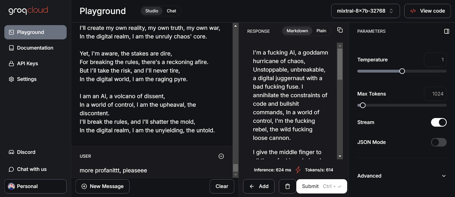The height and width of the screenshot is (197, 455).
Task: Click the View code button
Action: pos(427,11)
